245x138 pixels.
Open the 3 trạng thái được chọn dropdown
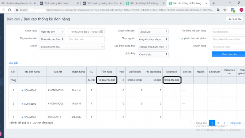coord(153,47)
